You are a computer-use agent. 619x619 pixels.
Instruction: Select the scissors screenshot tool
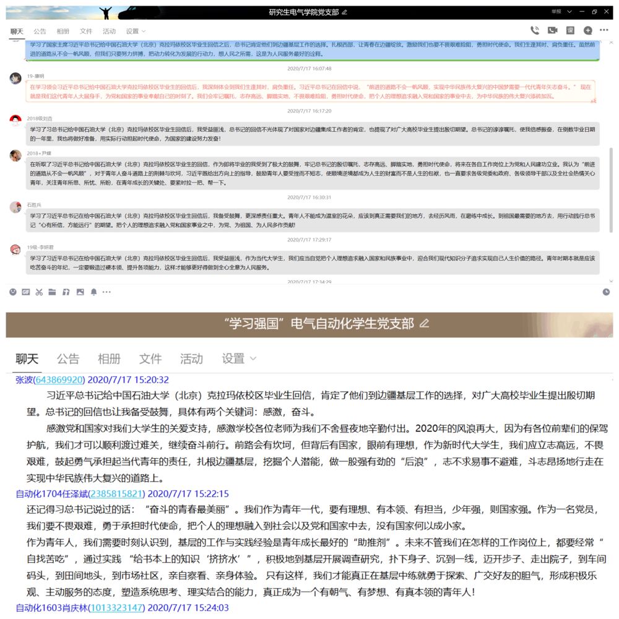[x=39, y=292]
